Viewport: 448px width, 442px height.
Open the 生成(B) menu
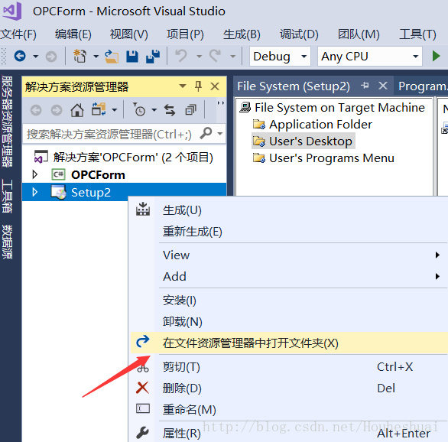coord(242,34)
